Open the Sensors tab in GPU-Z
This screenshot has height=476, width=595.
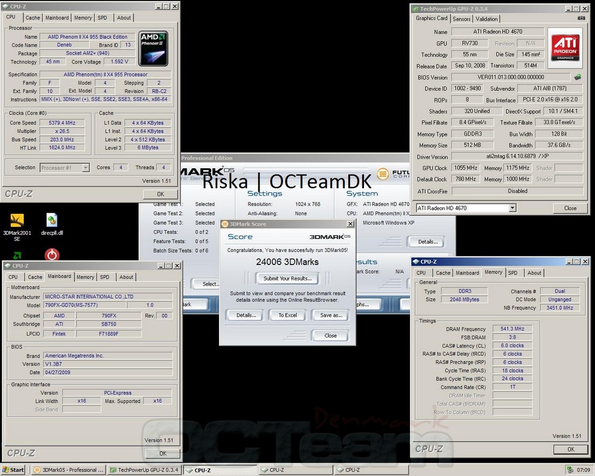point(461,19)
